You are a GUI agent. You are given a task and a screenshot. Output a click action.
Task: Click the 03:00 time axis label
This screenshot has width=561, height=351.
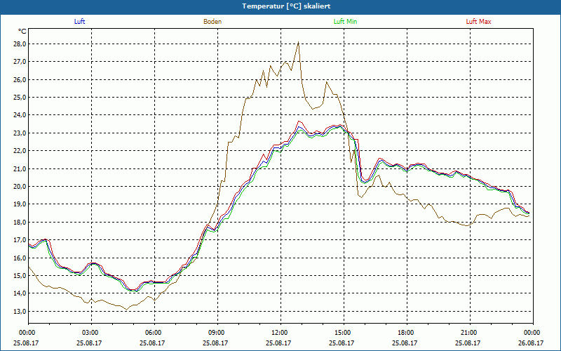click(x=91, y=333)
